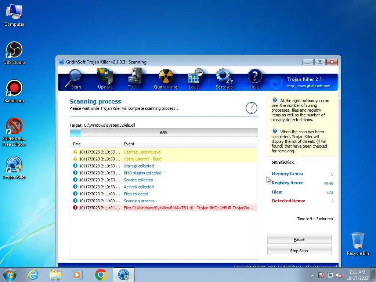Open Windows Media Player on taskbar
Image resolution: width=376 pixels, height=282 pixels.
[x=78, y=275]
